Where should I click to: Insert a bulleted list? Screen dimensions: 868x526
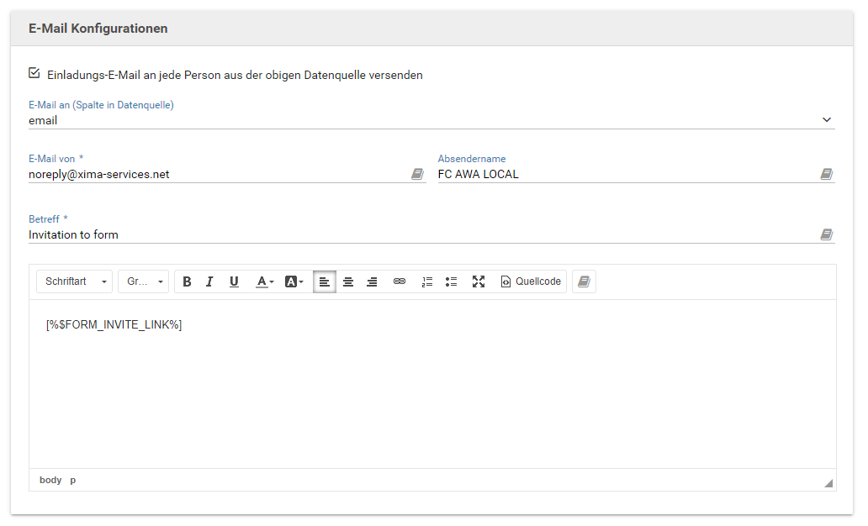coord(451,281)
